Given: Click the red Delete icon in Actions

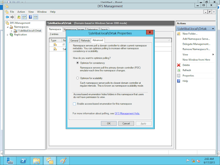Looking at the screenshot, I should (178, 65).
